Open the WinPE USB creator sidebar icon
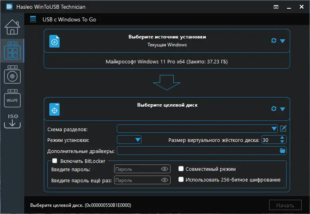This screenshot has width=310, height=214. 12,99
